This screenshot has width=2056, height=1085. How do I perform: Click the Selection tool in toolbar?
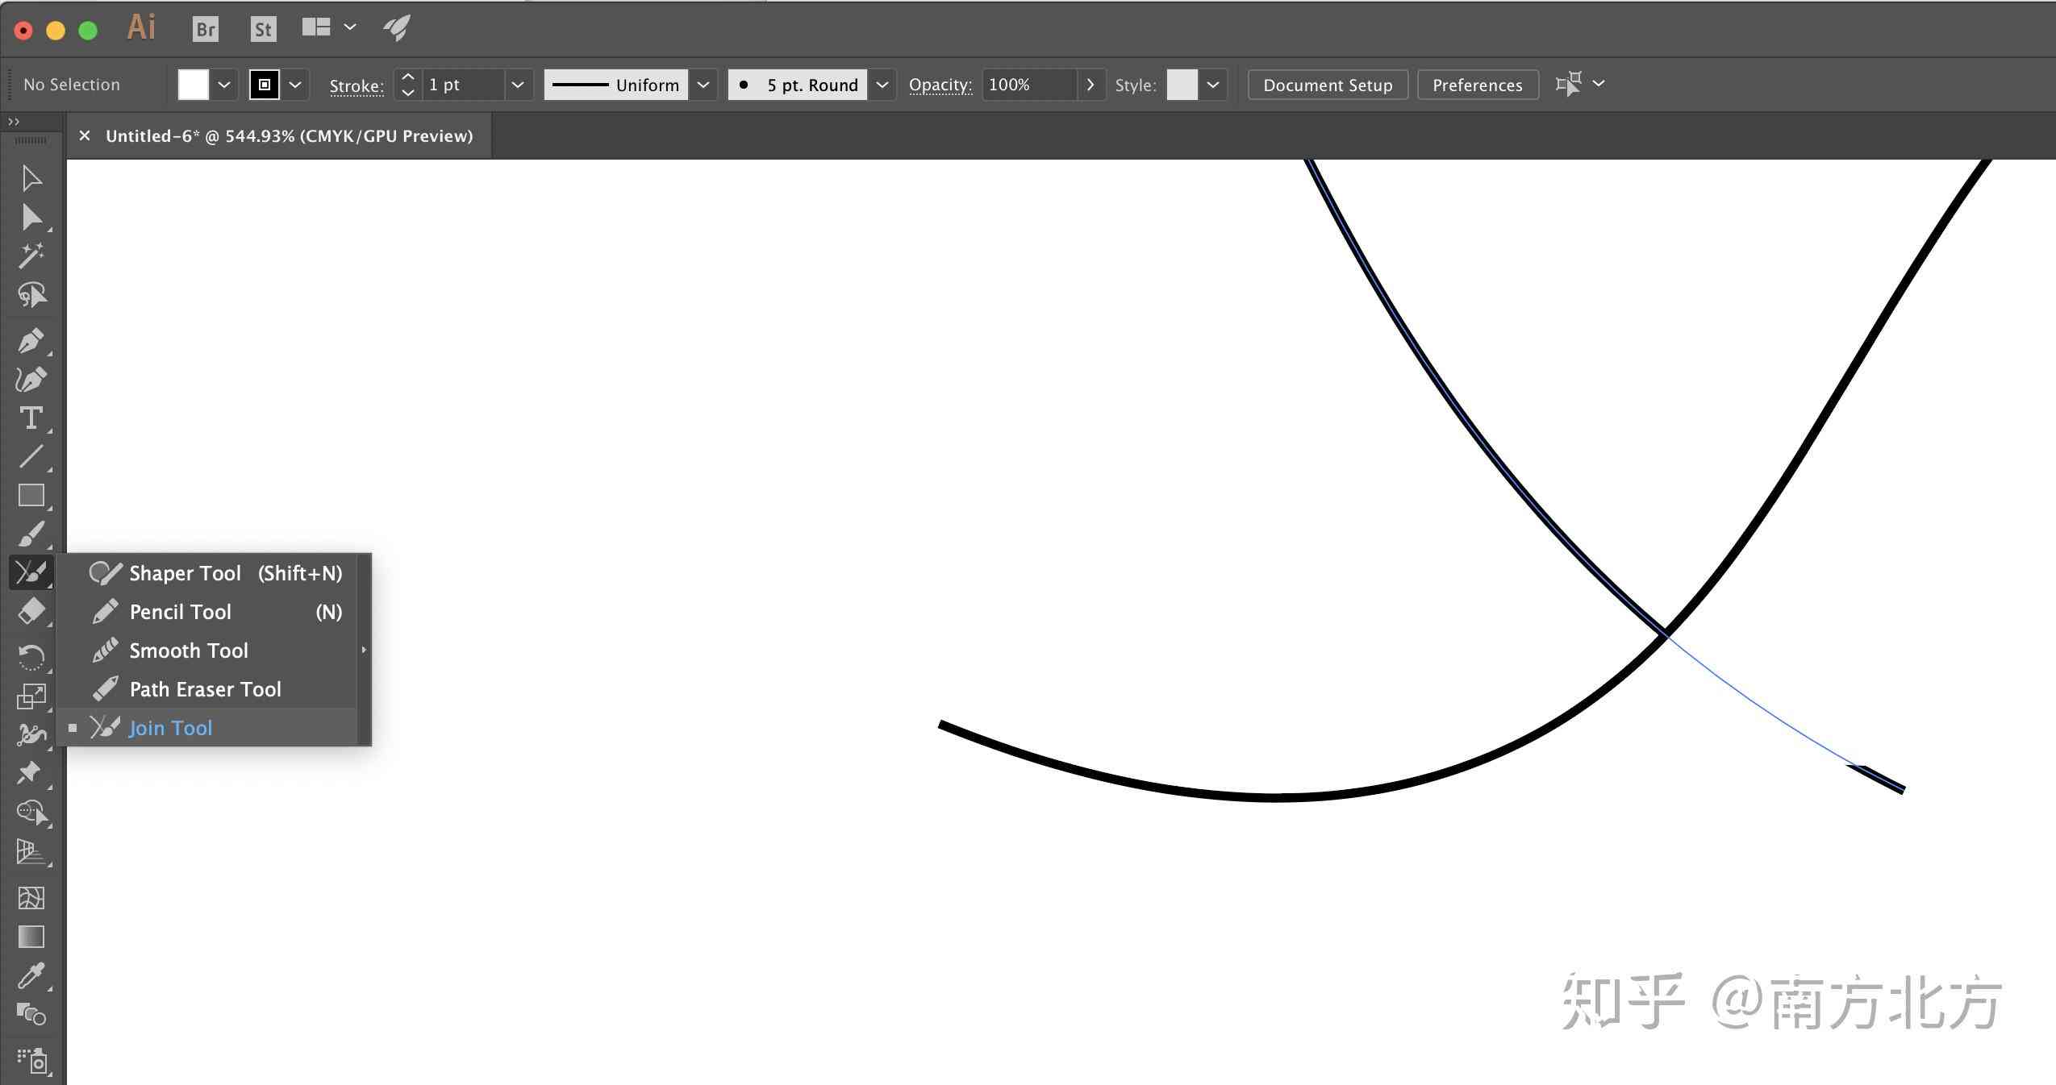pos(30,177)
